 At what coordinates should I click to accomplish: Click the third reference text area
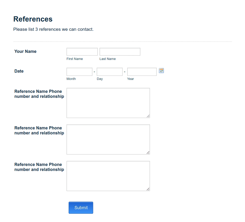pyautogui.click(x=108, y=176)
